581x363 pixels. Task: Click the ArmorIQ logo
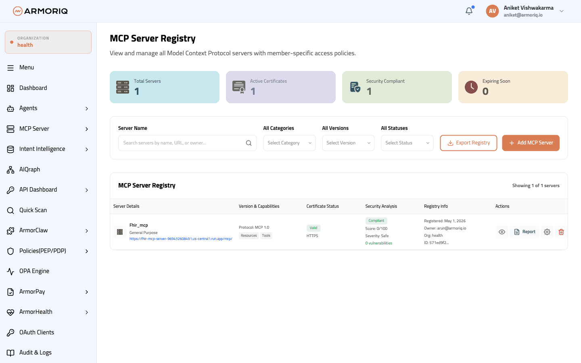coord(40,11)
